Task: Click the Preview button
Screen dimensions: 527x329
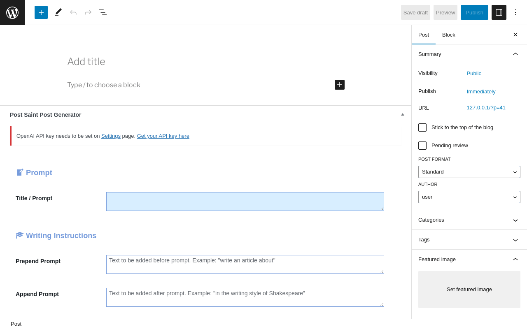Action: pyautogui.click(x=445, y=12)
